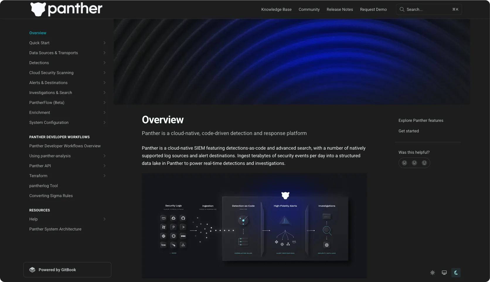Click into the Search input field
This screenshot has width=490, height=282.
428,9
